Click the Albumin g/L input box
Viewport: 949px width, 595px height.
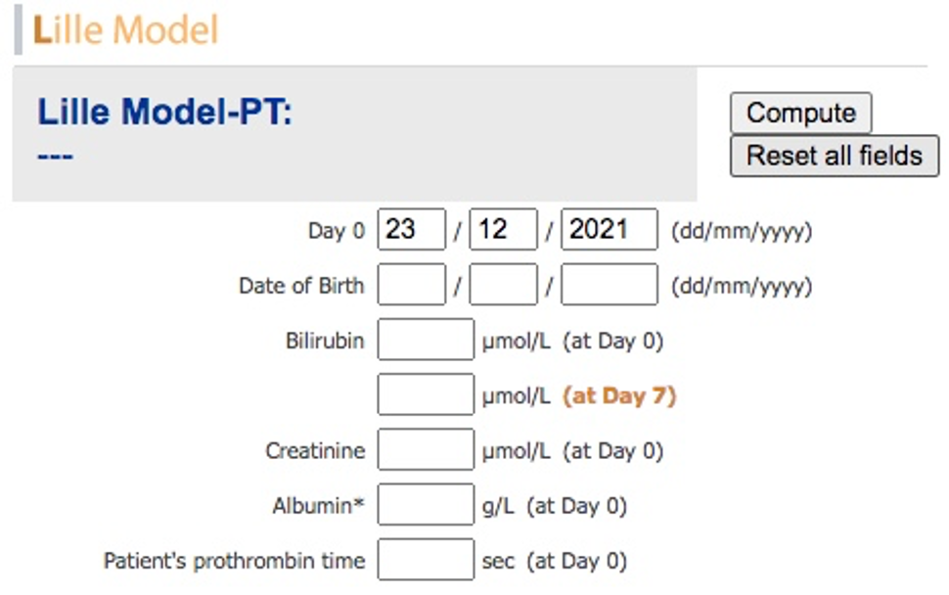tap(426, 504)
